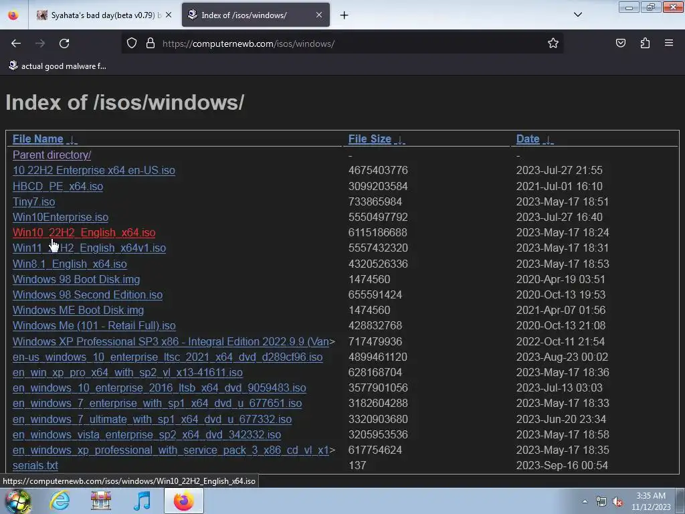Click the Firefox logo in tab bar
This screenshot has width=685, height=514.
tap(13, 15)
